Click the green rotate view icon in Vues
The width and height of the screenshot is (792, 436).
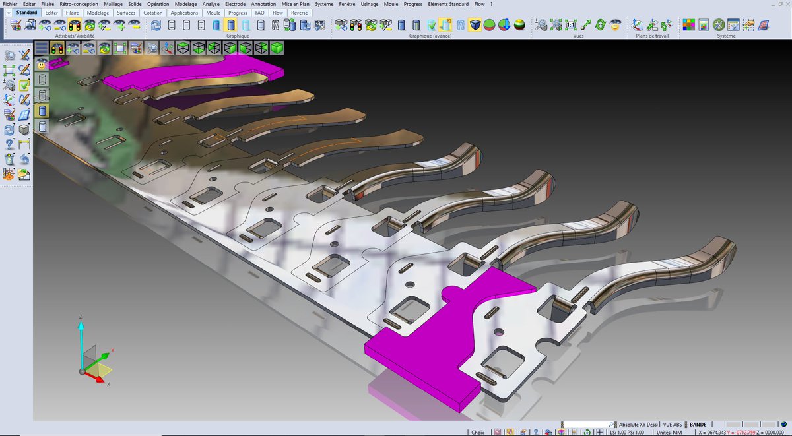[x=600, y=25]
